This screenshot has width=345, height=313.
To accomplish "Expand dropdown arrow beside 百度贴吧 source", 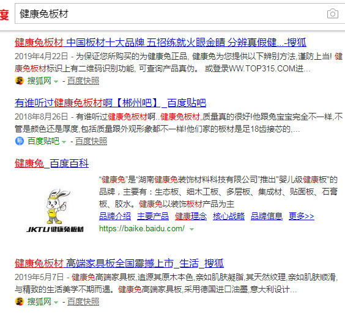I will coord(64,142).
